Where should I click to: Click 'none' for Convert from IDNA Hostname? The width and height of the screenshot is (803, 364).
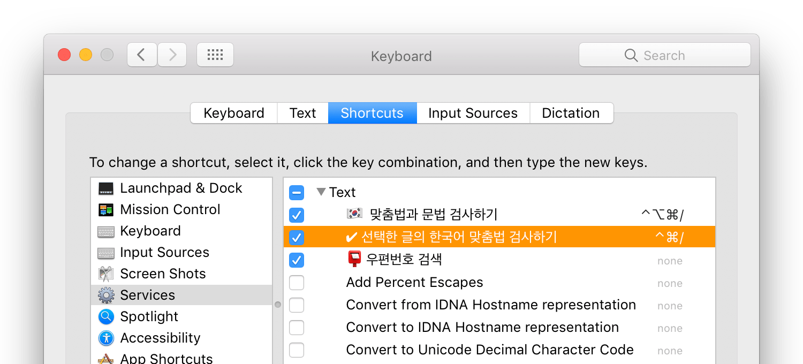coord(670,306)
